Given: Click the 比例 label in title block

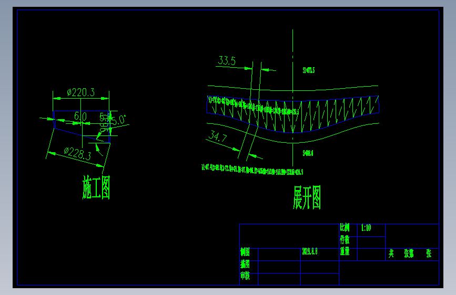Looking at the screenshot, I should pyautogui.click(x=344, y=228).
